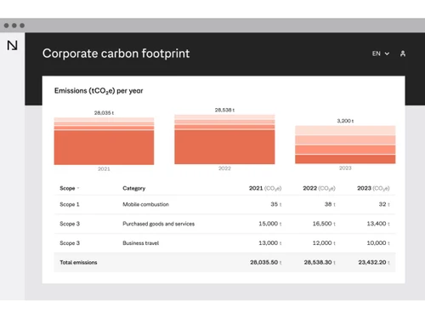The width and height of the screenshot is (425, 319).
Task: Click the 38 t value for Mobile combustion
Action: 330,204
